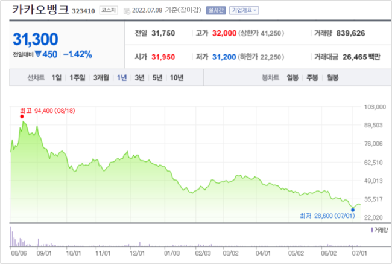Switch to 월봉 candlestick chart

pyautogui.click(x=332, y=78)
